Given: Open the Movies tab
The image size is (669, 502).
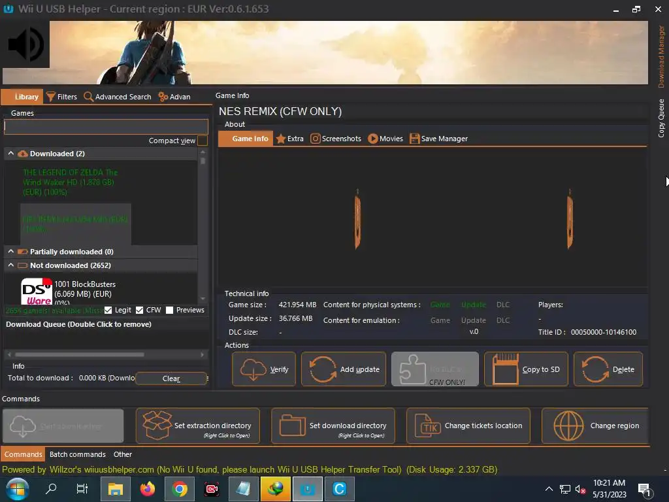Looking at the screenshot, I should [x=385, y=139].
